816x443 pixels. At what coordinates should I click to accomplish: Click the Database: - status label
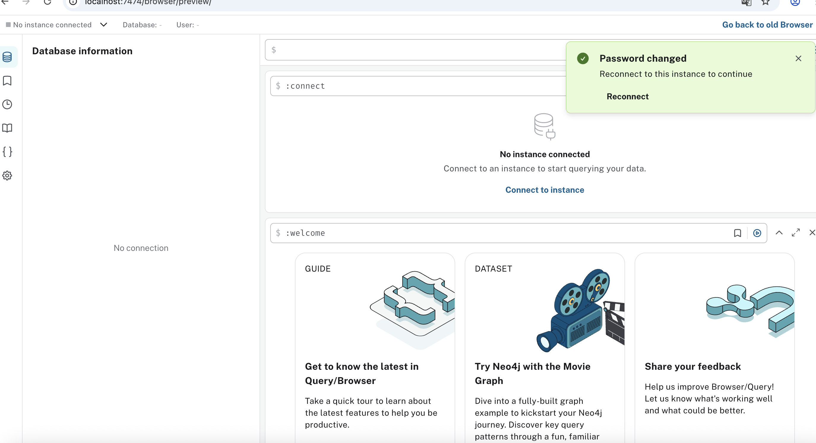tap(142, 25)
